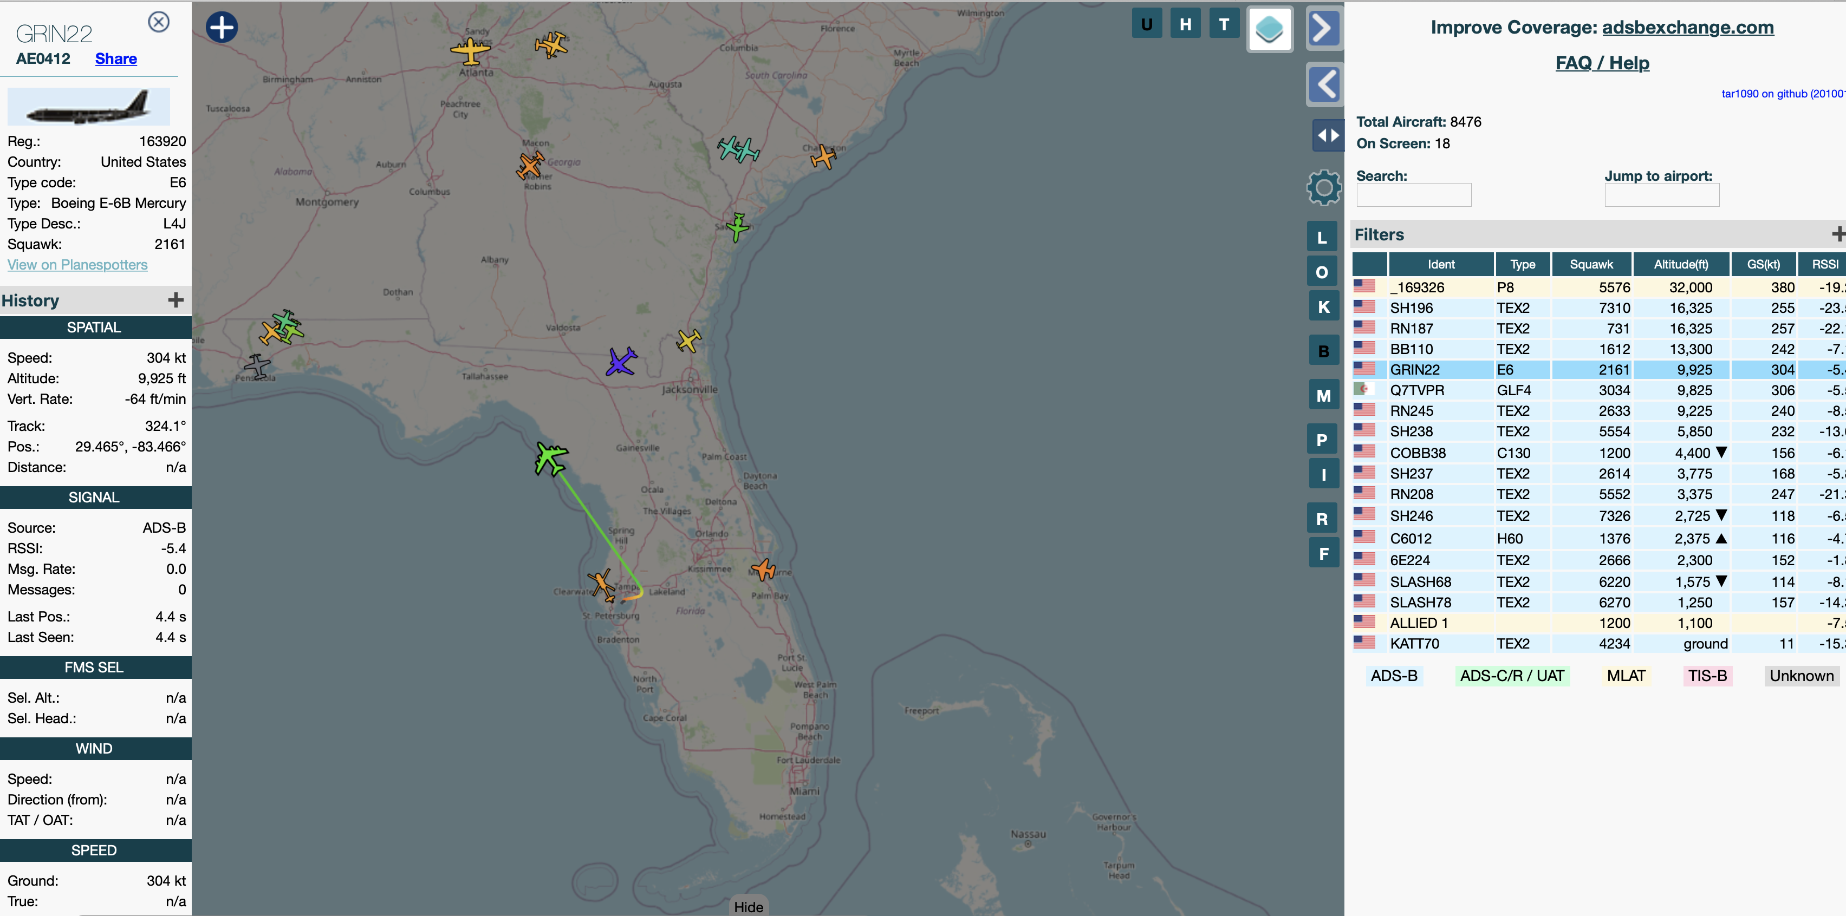Select the _169326 P8 row
The height and width of the screenshot is (916, 1846).
[1599, 287]
